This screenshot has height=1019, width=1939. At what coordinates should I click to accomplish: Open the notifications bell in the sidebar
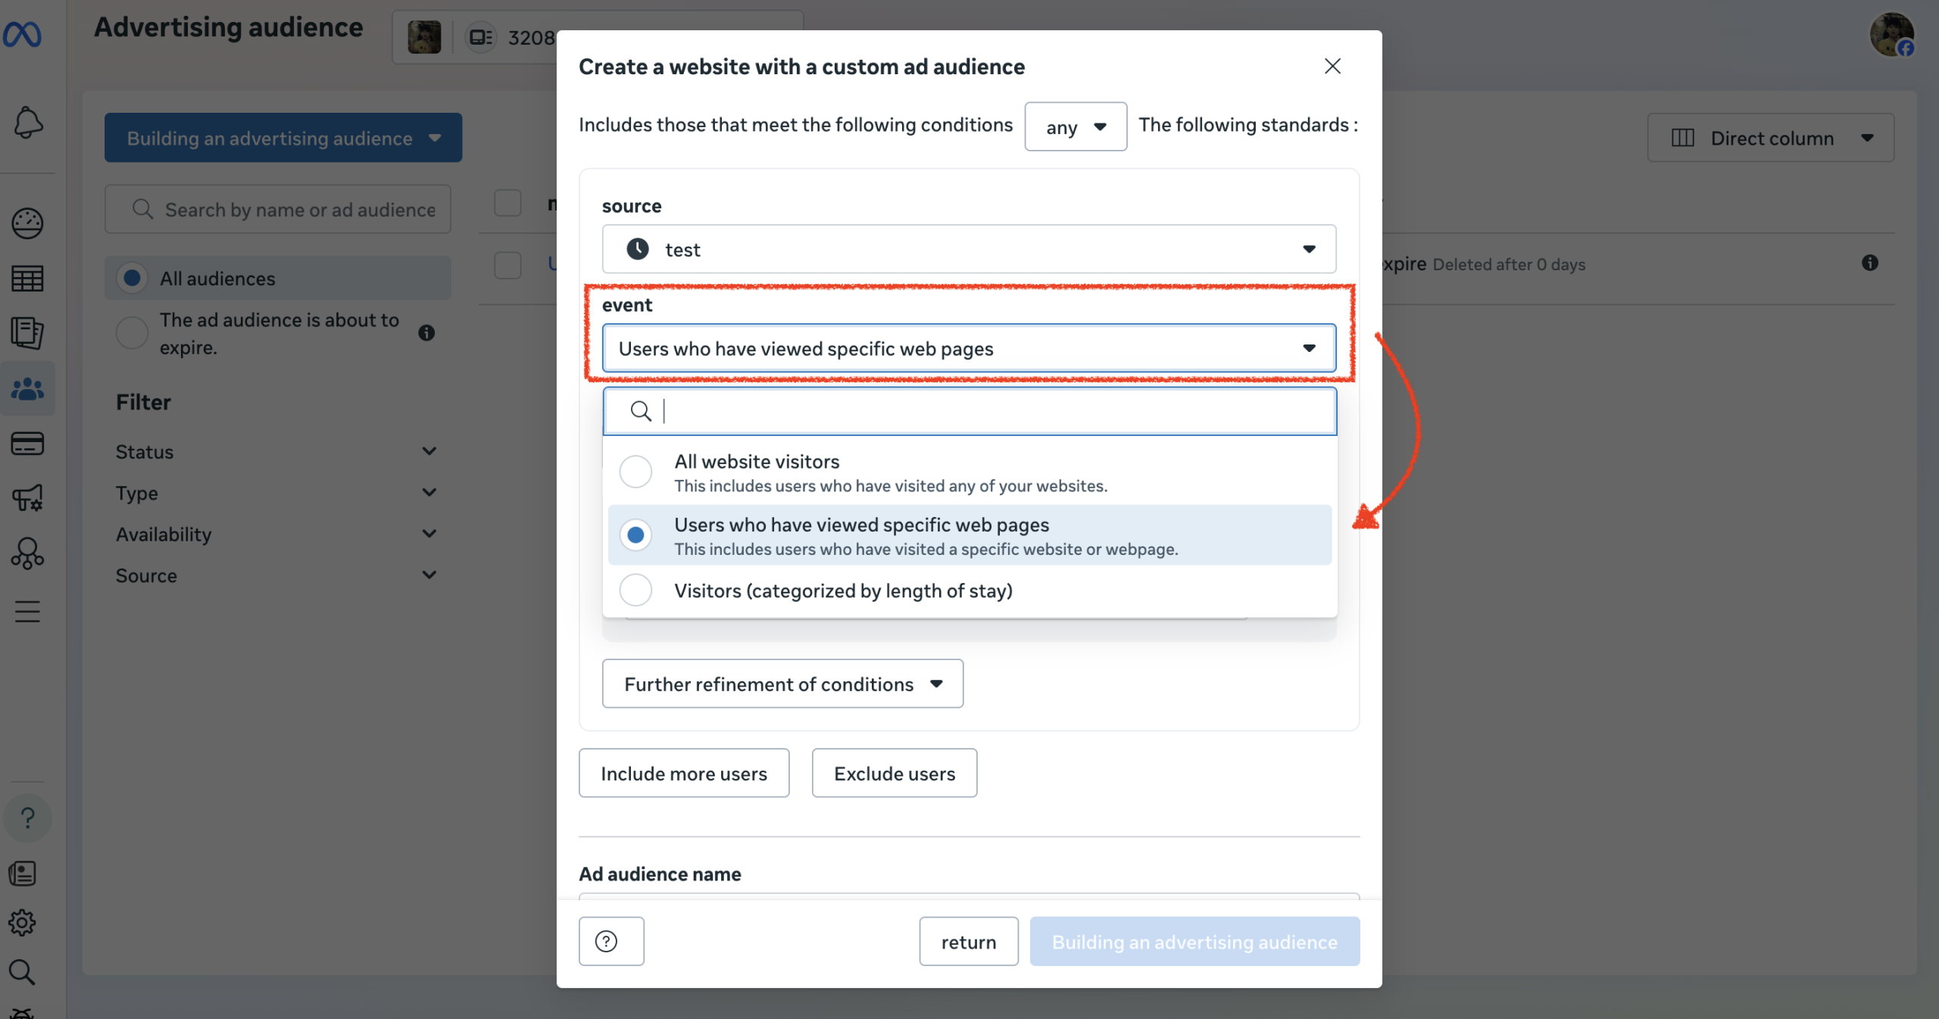[x=27, y=123]
